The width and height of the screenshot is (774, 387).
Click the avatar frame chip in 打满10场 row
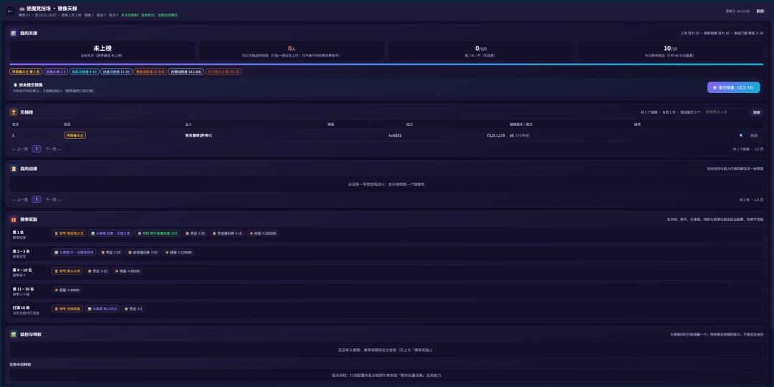pos(102,308)
